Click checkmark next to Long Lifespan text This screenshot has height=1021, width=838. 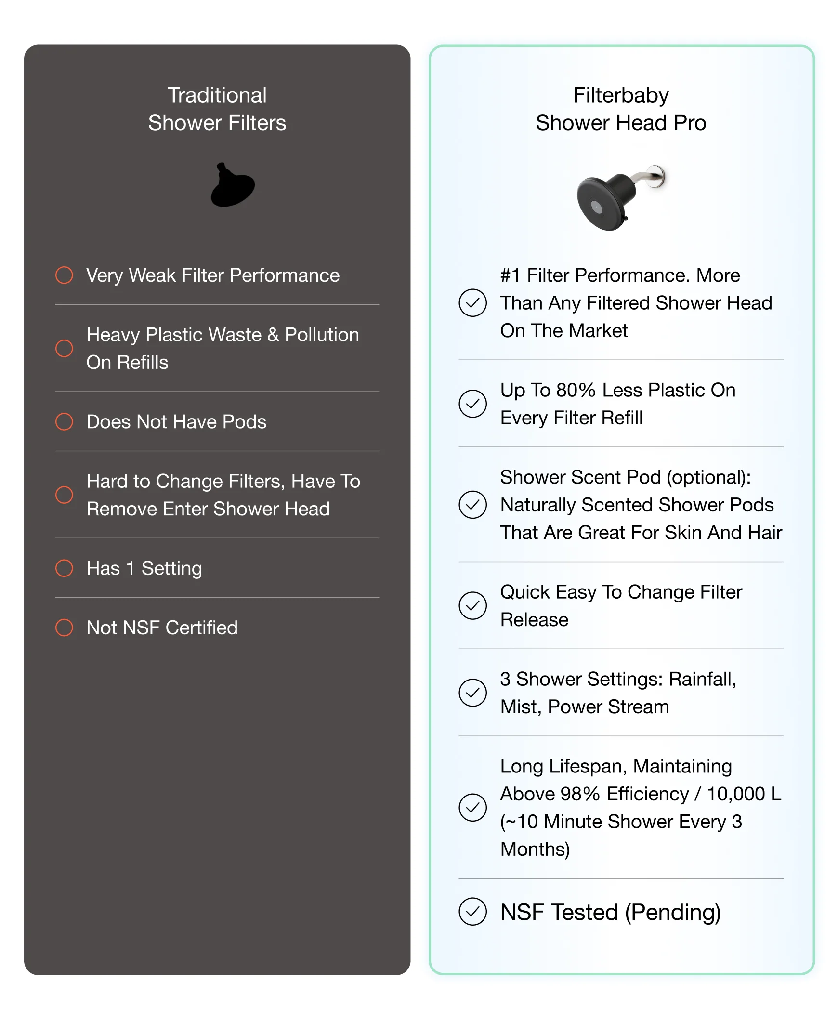click(x=472, y=807)
